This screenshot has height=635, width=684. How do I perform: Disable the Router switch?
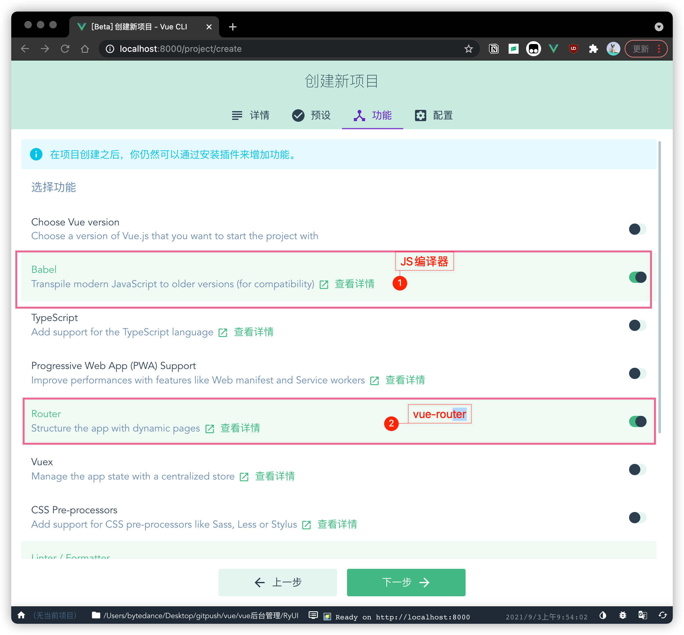coord(637,421)
